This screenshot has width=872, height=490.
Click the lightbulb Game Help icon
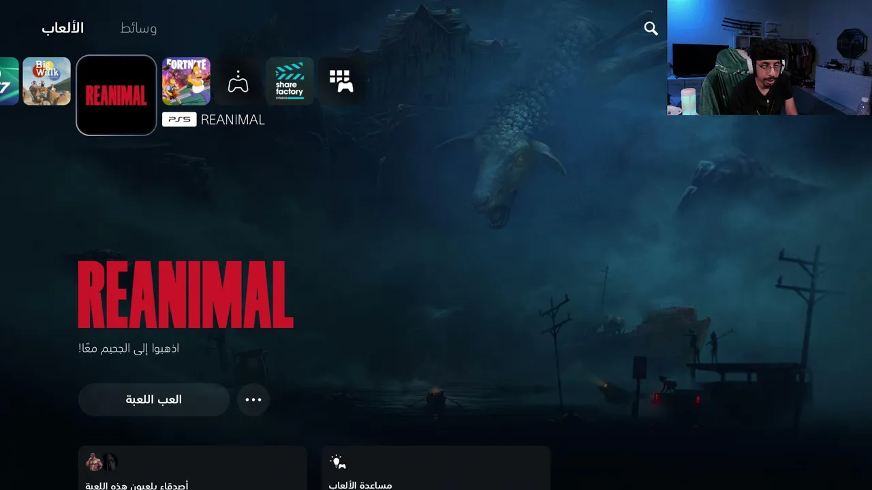click(338, 462)
